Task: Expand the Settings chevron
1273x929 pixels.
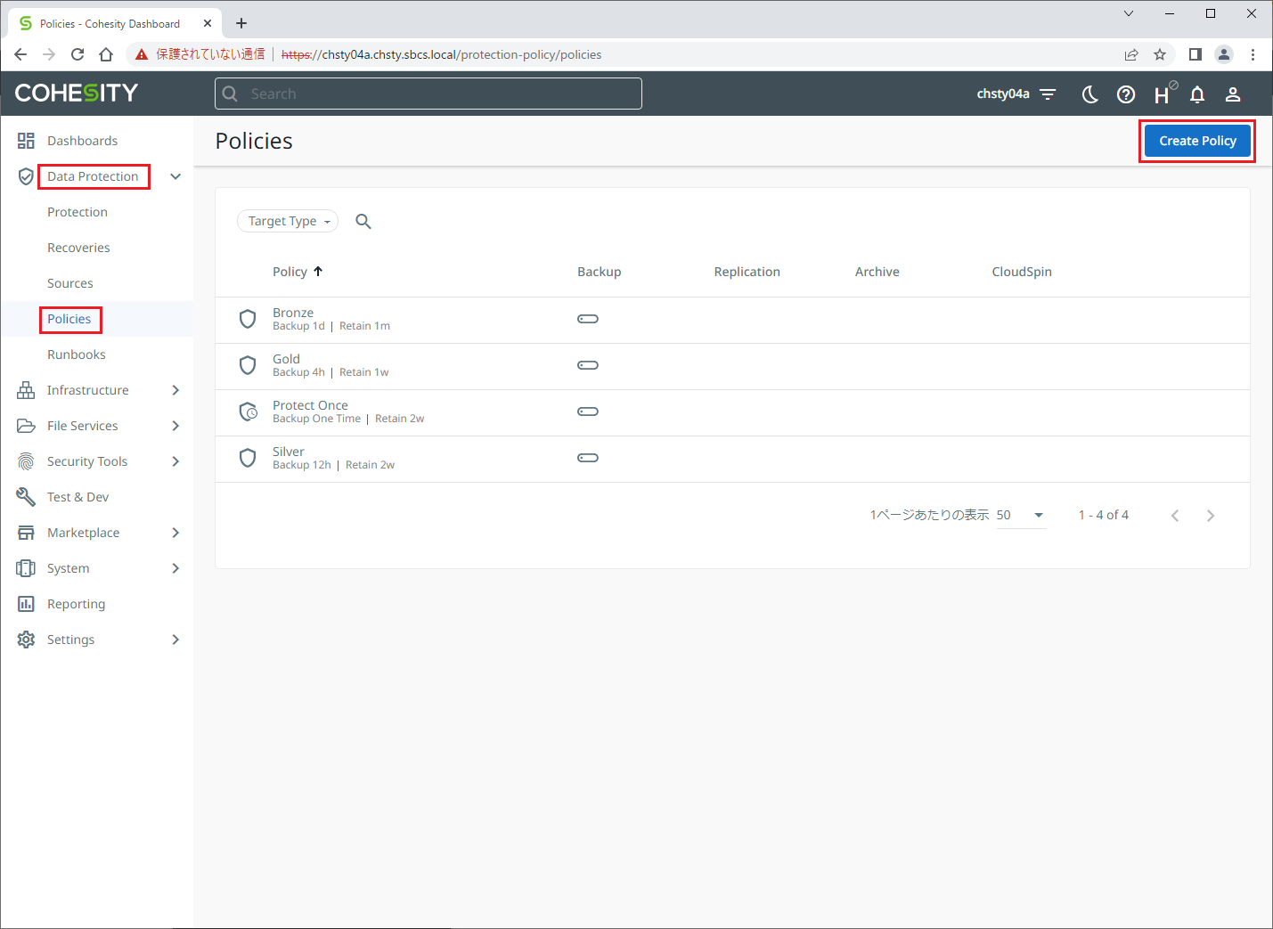Action: click(x=175, y=640)
